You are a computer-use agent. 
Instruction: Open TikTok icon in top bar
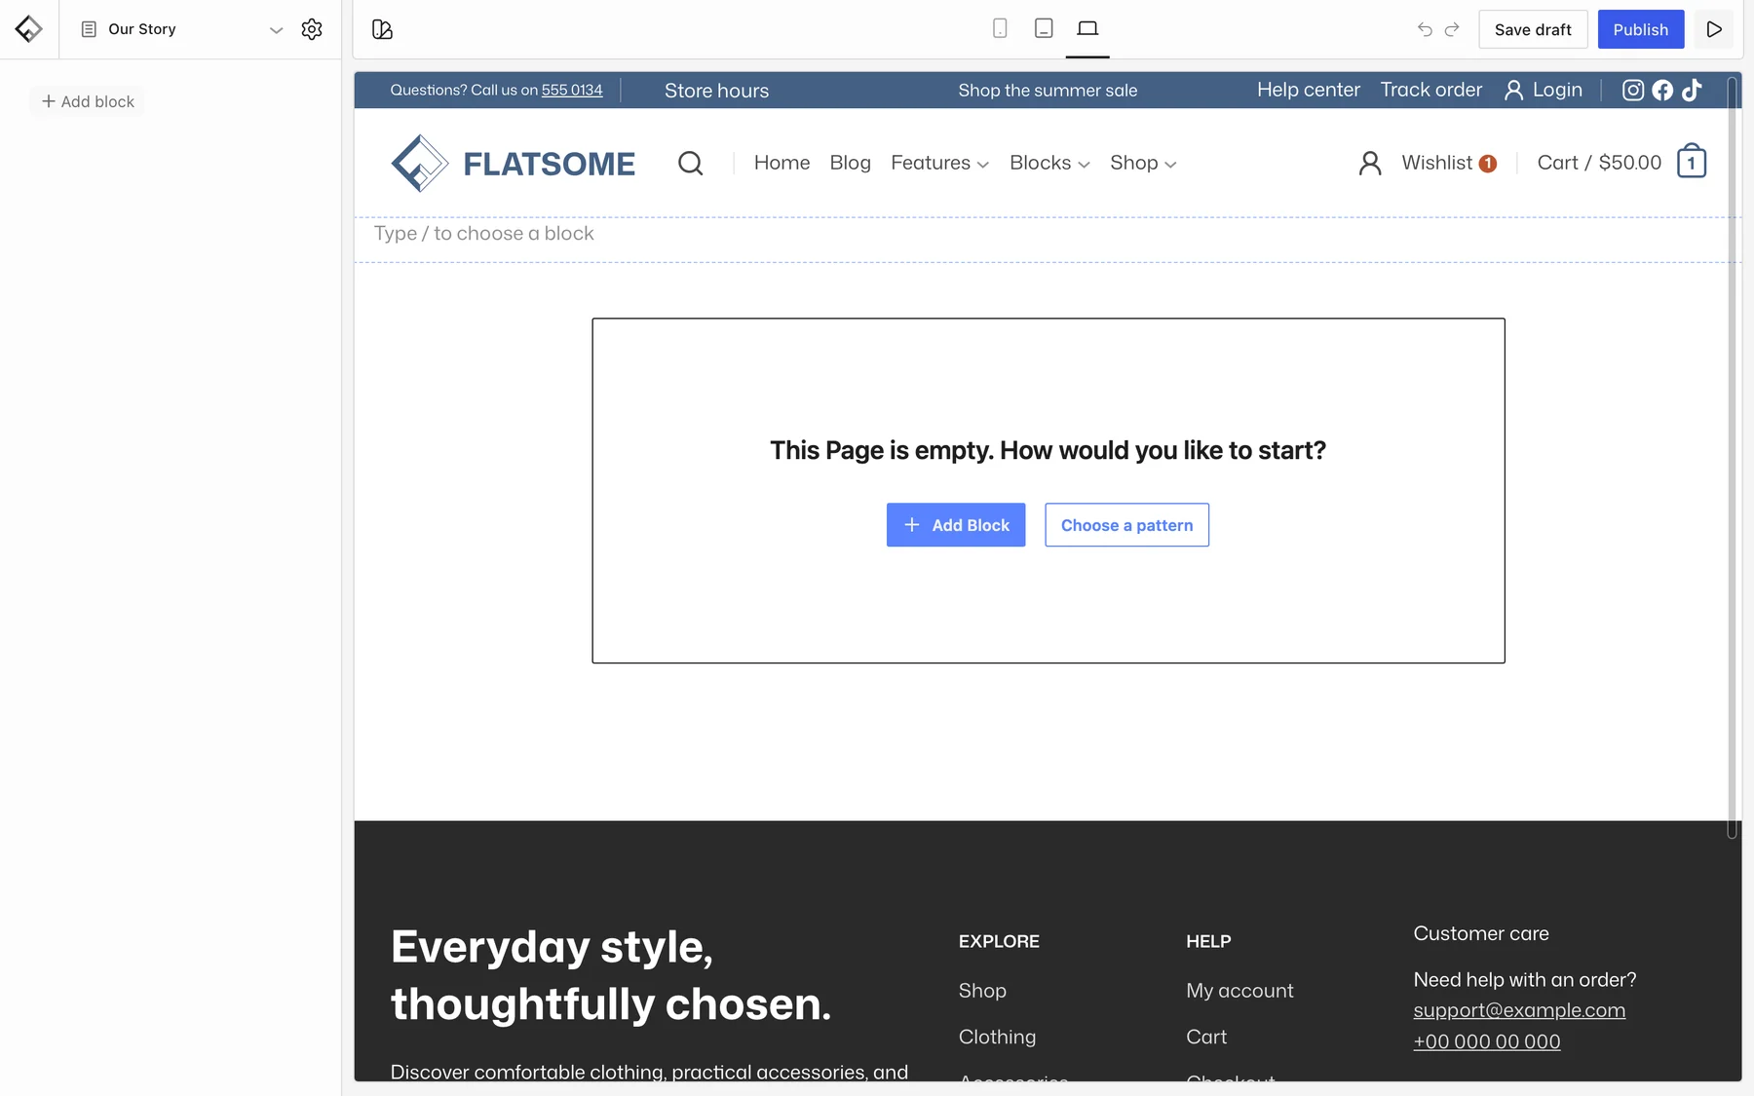click(x=1692, y=90)
